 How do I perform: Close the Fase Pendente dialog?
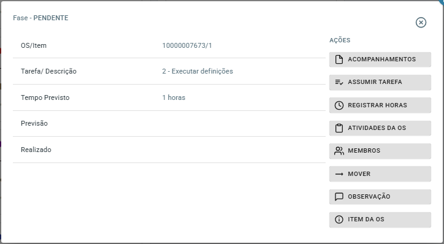(x=421, y=22)
